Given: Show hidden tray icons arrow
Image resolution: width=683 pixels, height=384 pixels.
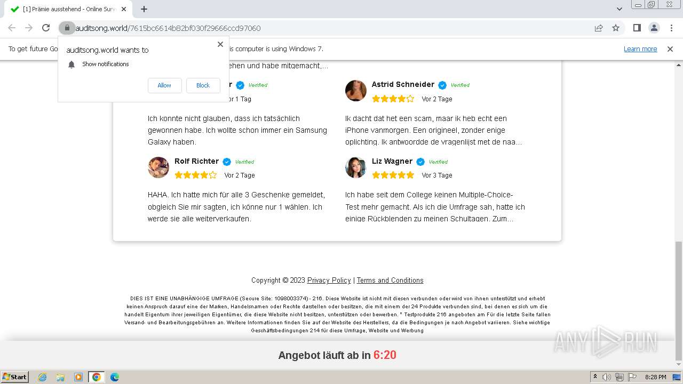Looking at the screenshot, I should point(595,377).
